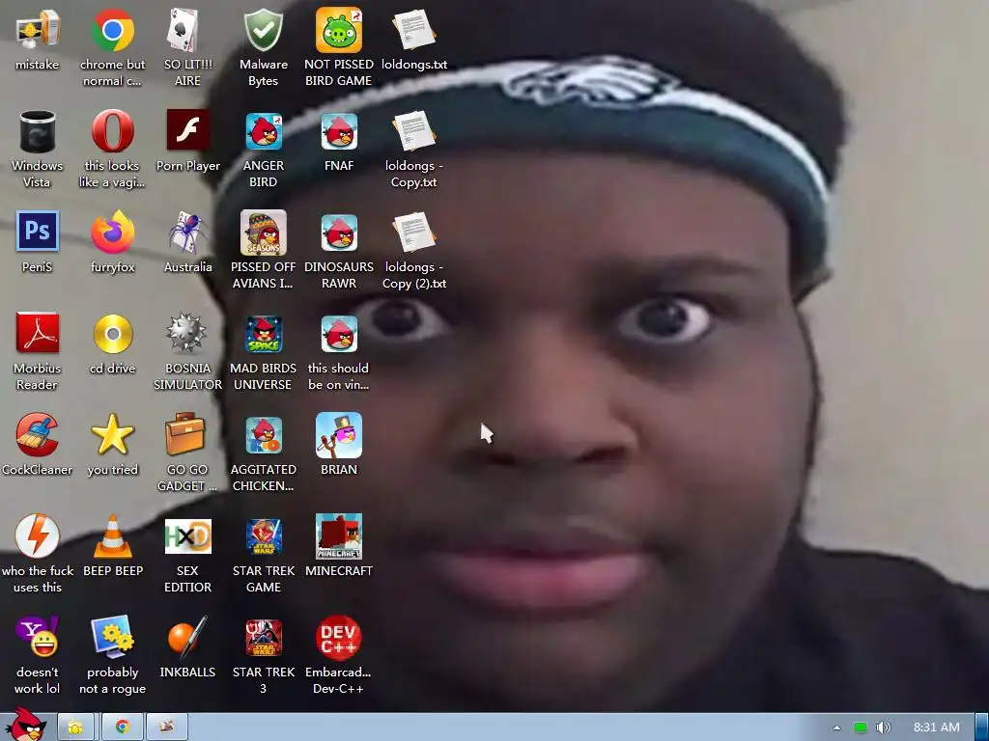Open the 'STAR TREK GAME' icon
This screenshot has width=989, height=741.
263,536
